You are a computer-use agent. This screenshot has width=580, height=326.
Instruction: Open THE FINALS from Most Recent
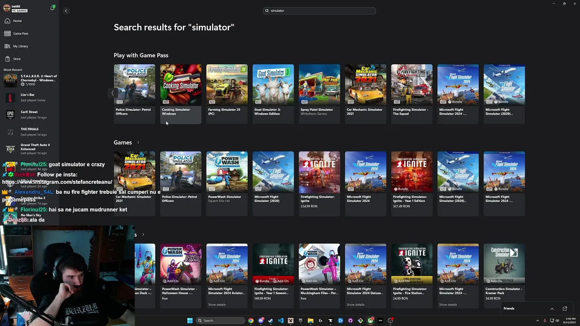29,132
